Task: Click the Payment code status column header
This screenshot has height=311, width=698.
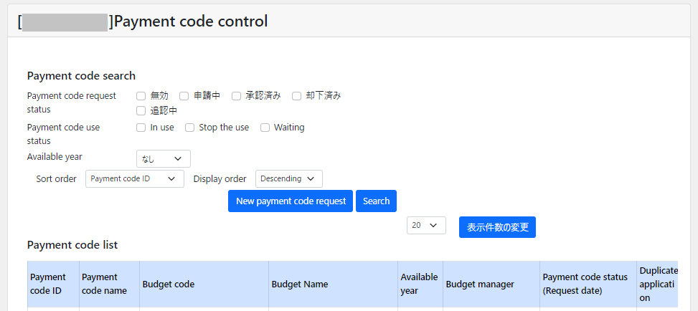Action: coord(585,284)
